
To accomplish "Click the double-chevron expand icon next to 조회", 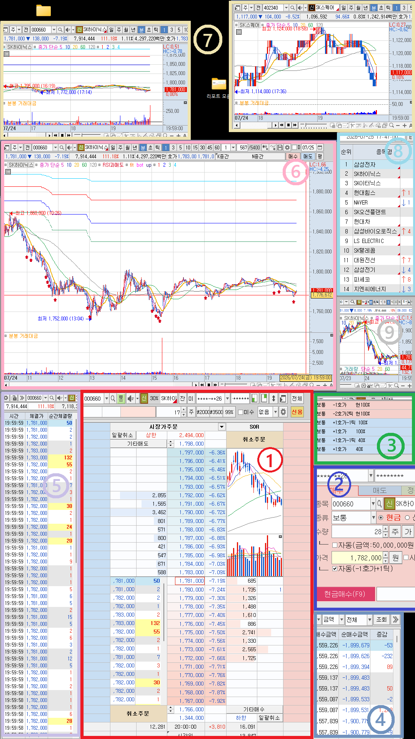I will (x=395, y=620).
